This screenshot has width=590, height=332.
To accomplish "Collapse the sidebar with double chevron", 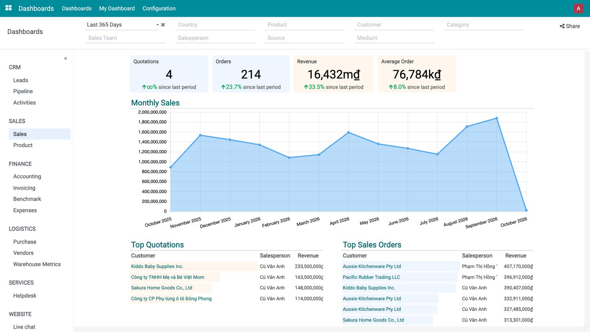I will click(66, 59).
